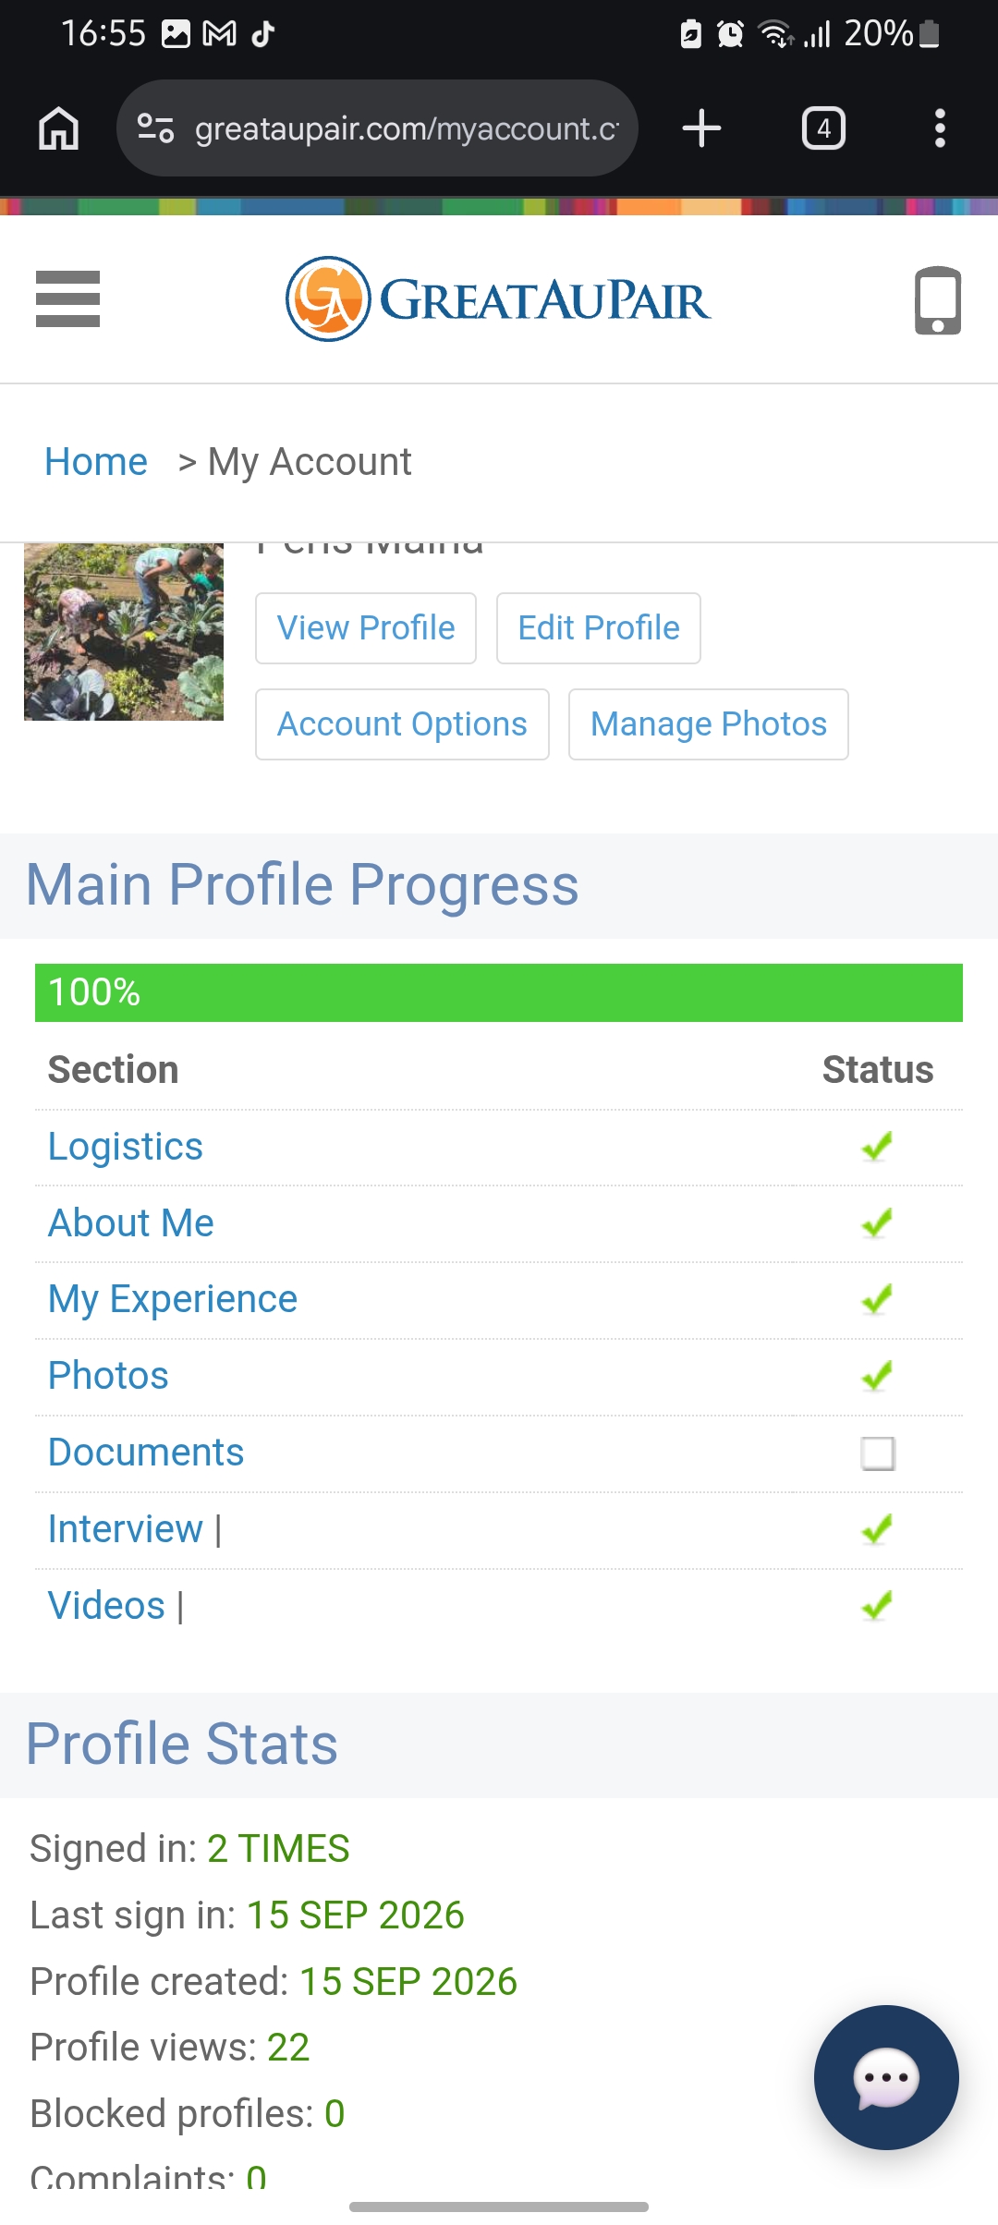The height and width of the screenshot is (2225, 998).
Task: Tap the browser home icon
Action: click(58, 128)
